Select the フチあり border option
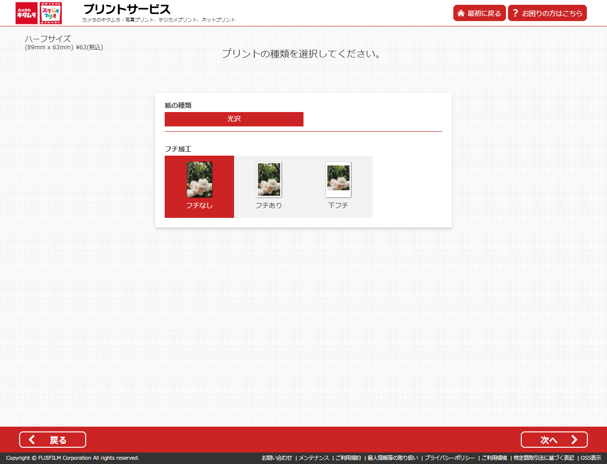 (x=269, y=187)
